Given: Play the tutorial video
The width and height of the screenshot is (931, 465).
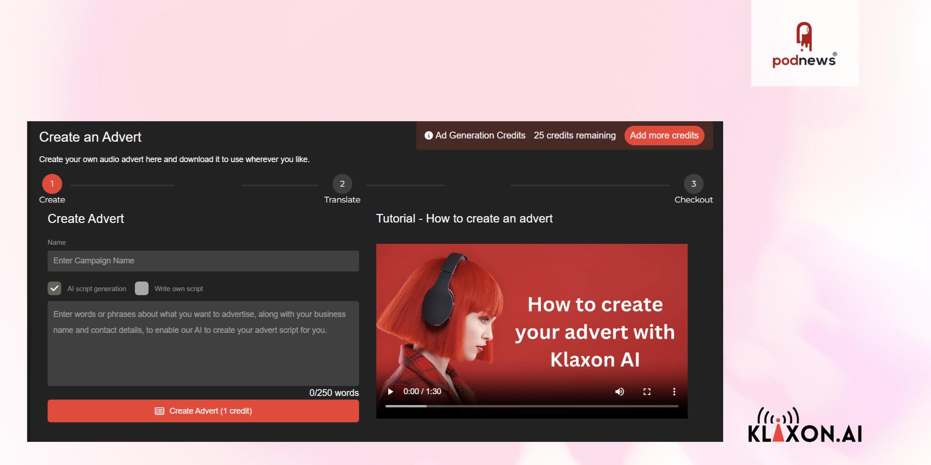Looking at the screenshot, I should [x=390, y=391].
